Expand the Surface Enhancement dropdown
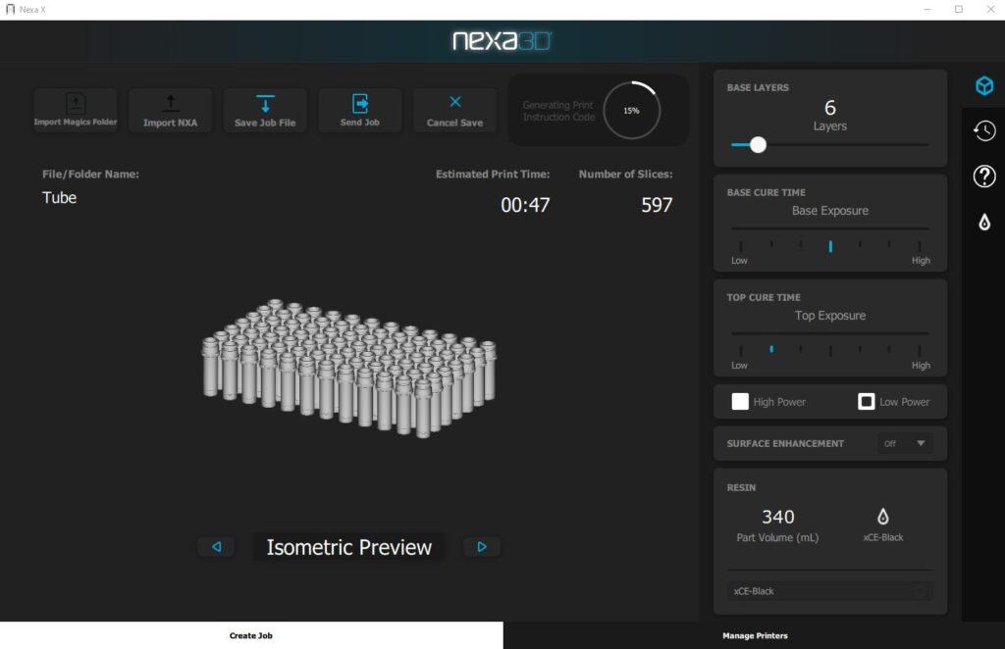The width and height of the screenshot is (1005, 649). pyautogui.click(x=905, y=443)
